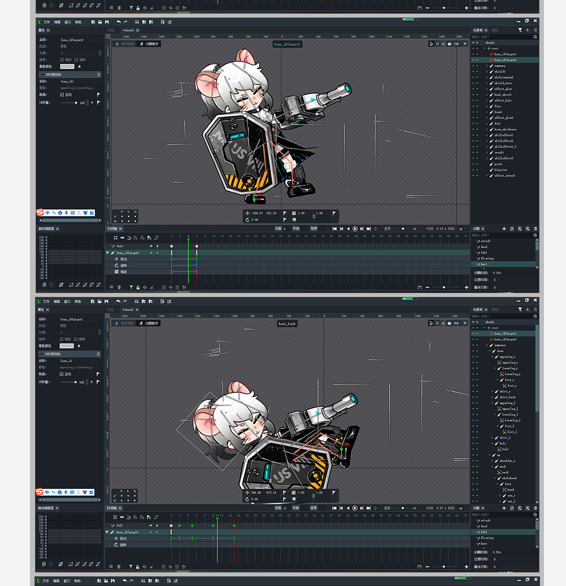Click save project icon in hurt animation window
566x586 pixels.
pyautogui.click(x=107, y=22)
